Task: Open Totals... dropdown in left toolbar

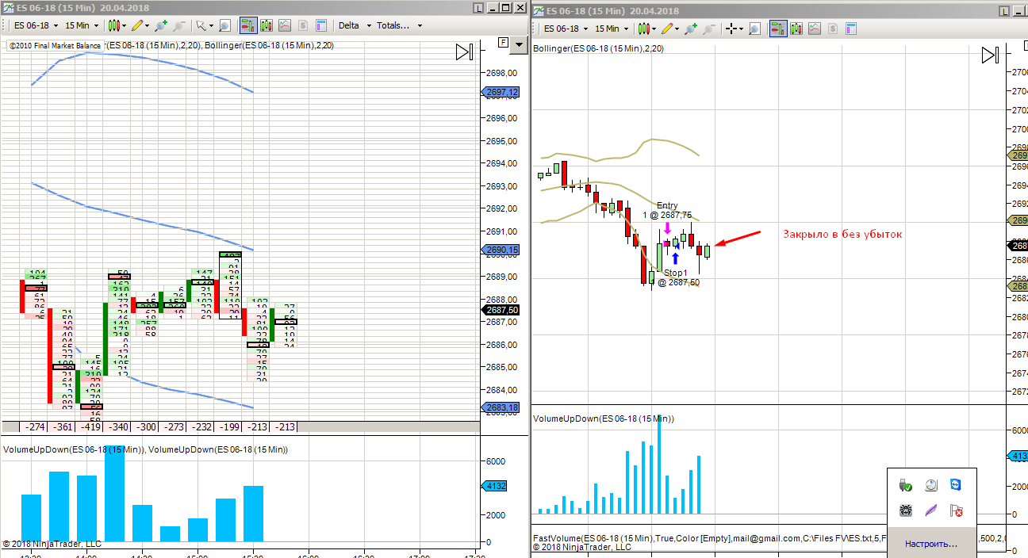Action: click(399, 25)
